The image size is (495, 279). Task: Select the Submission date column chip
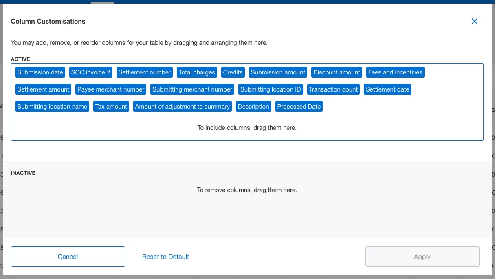click(x=40, y=72)
